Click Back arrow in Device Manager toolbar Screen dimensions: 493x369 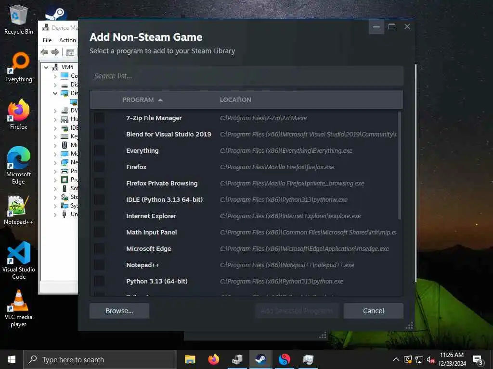(44, 52)
